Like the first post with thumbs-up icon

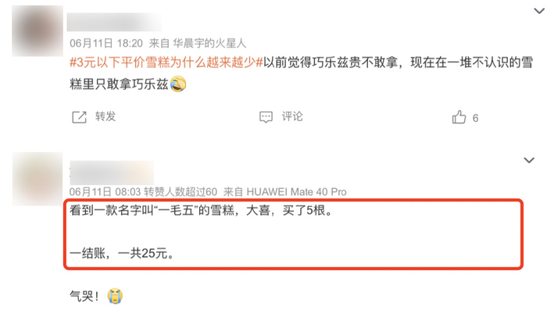pyautogui.click(x=459, y=117)
